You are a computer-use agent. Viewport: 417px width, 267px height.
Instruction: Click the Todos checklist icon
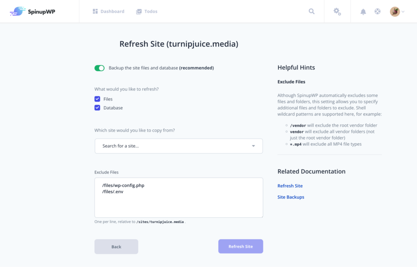(138, 11)
